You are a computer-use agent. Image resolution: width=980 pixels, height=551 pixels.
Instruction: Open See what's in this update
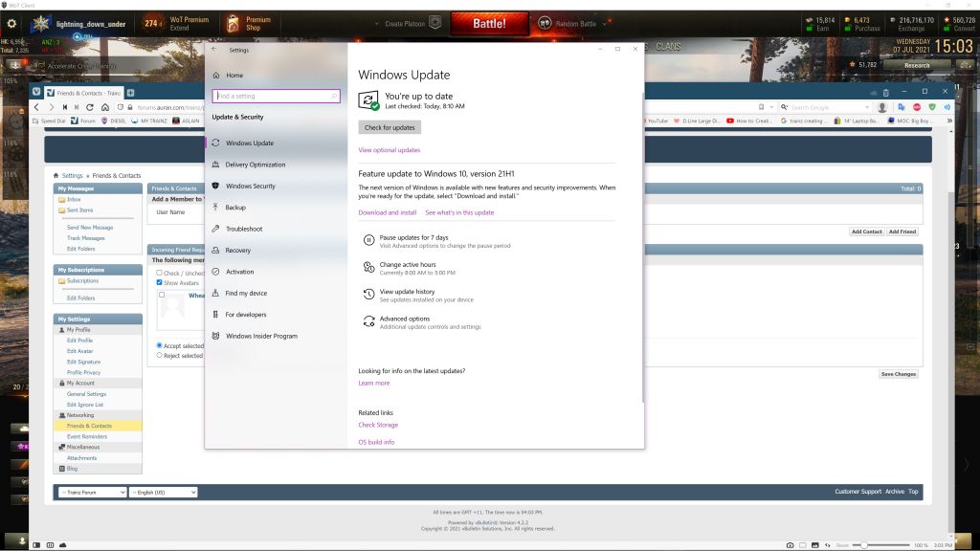click(459, 212)
